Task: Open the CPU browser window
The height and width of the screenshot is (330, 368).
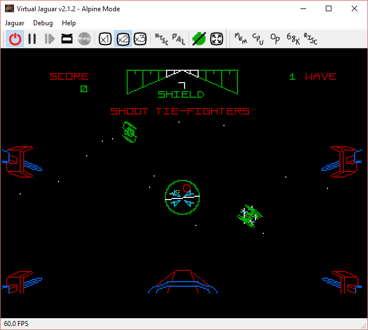Action: (258, 39)
